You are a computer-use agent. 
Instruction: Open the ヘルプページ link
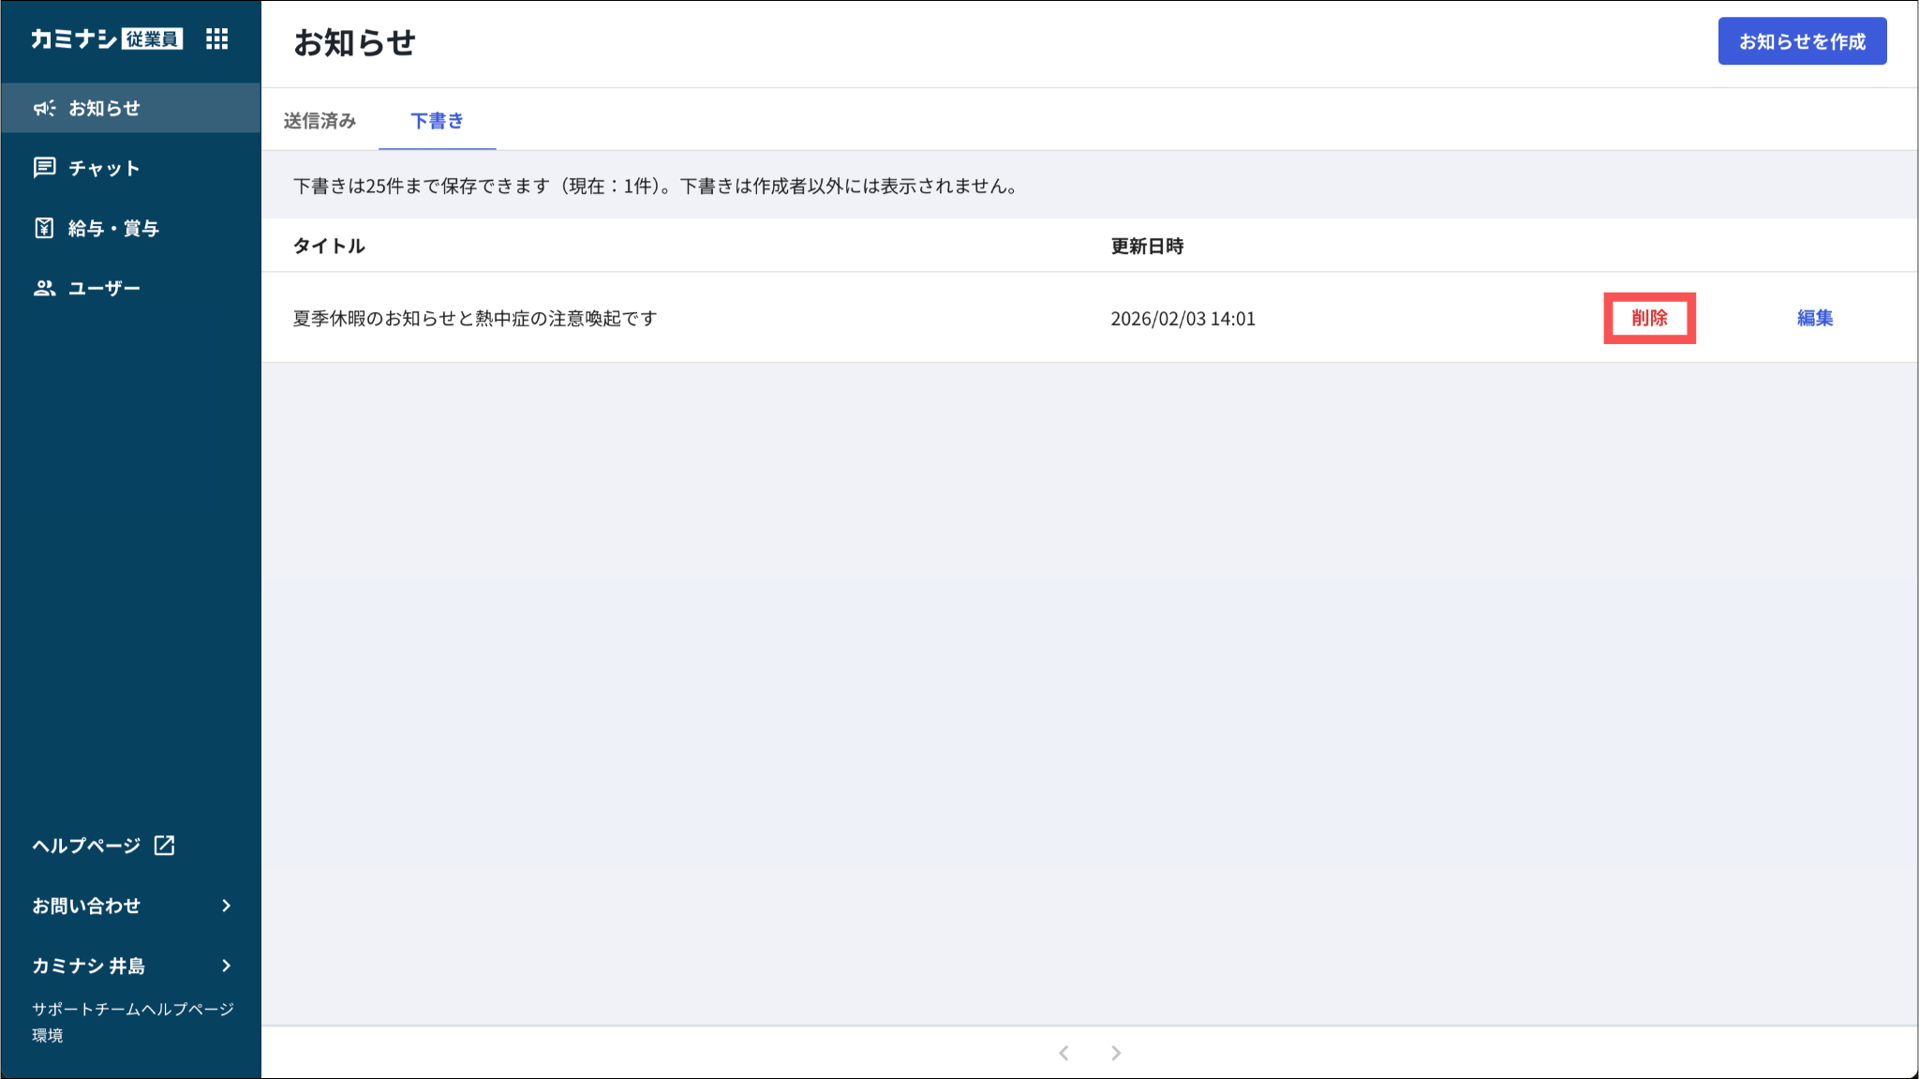[86, 846]
